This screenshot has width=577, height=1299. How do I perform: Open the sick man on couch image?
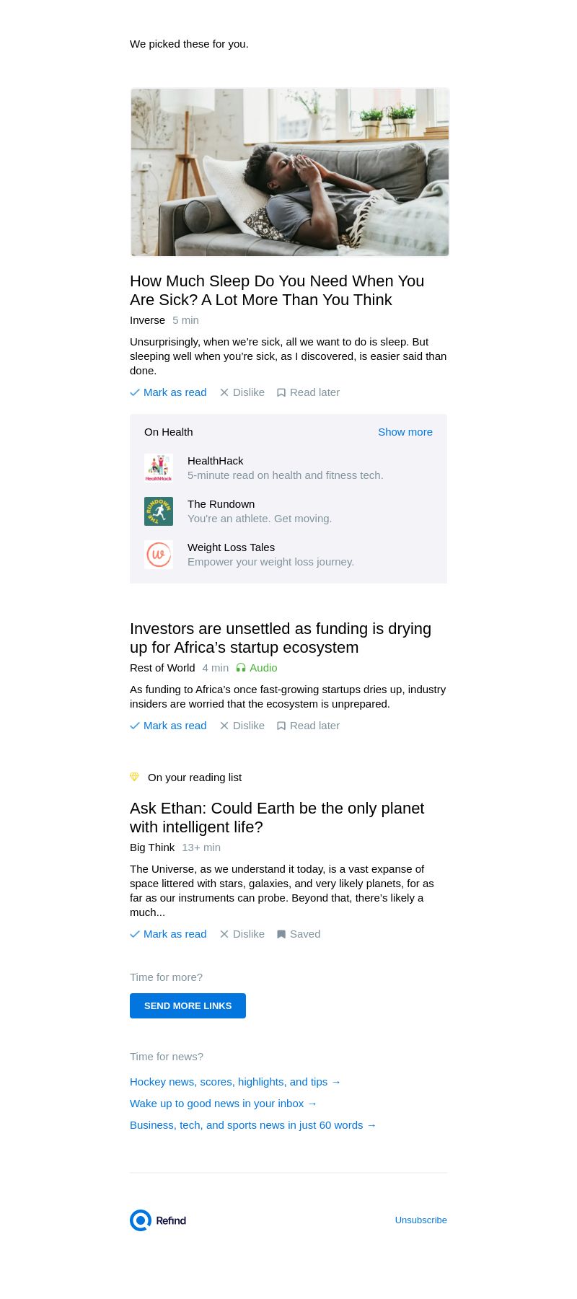coord(289,172)
